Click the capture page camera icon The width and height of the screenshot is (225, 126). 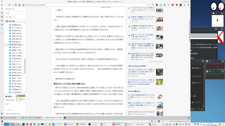click(152, 121)
